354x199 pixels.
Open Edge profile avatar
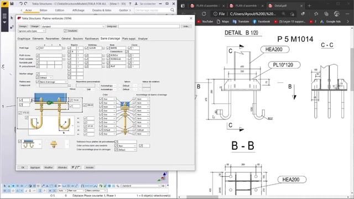tap(337, 14)
